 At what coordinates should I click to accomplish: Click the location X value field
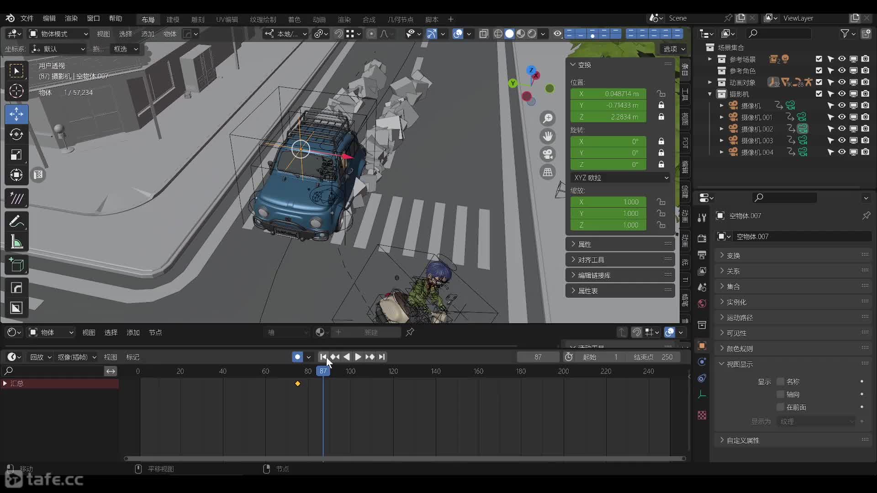[x=608, y=94]
